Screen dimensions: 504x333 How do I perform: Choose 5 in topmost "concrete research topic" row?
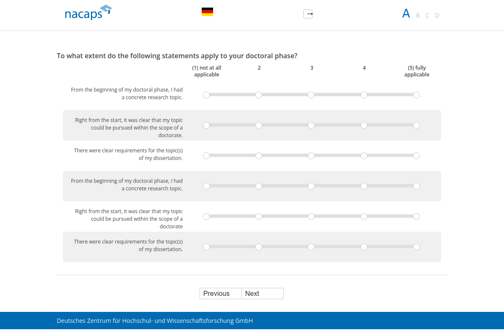coord(416,95)
